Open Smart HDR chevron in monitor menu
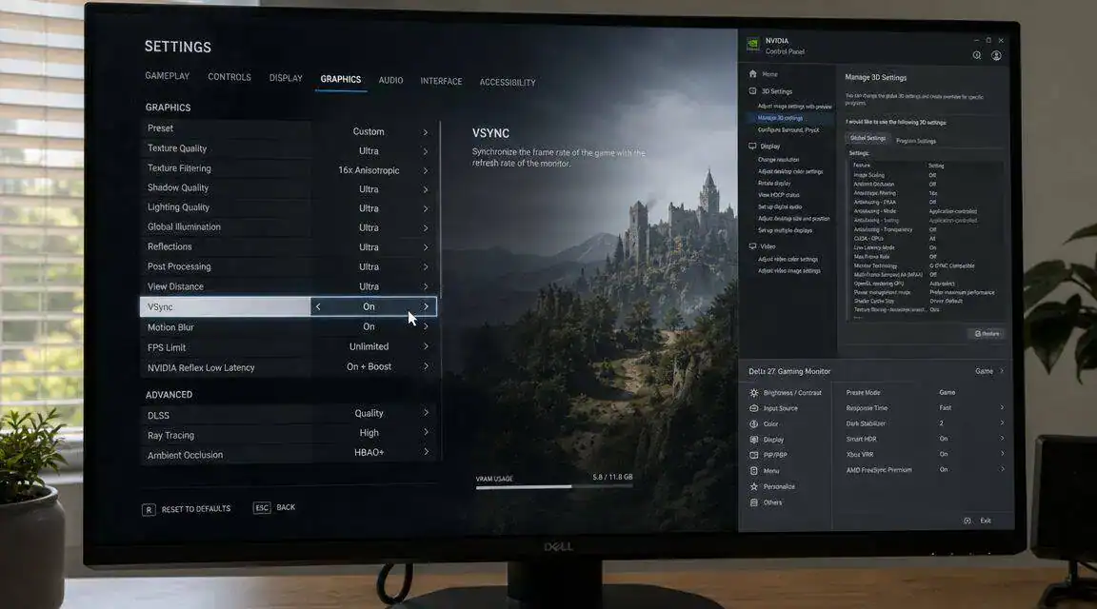The height and width of the screenshot is (609, 1097). (1002, 439)
